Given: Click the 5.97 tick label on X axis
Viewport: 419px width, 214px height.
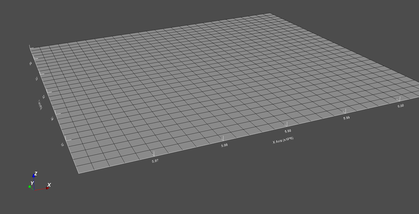Looking at the screenshot, I should pyautogui.click(x=155, y=161).
